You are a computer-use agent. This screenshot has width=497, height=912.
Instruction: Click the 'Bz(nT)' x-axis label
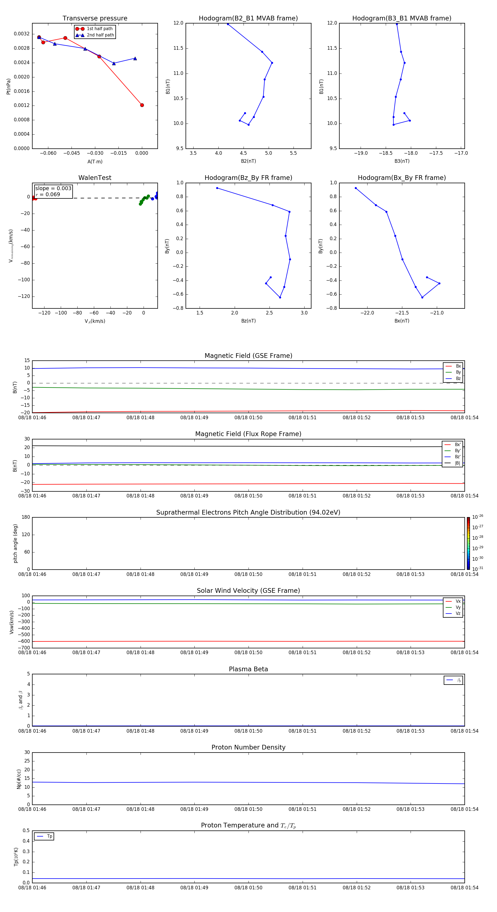[x=248, y=321]
